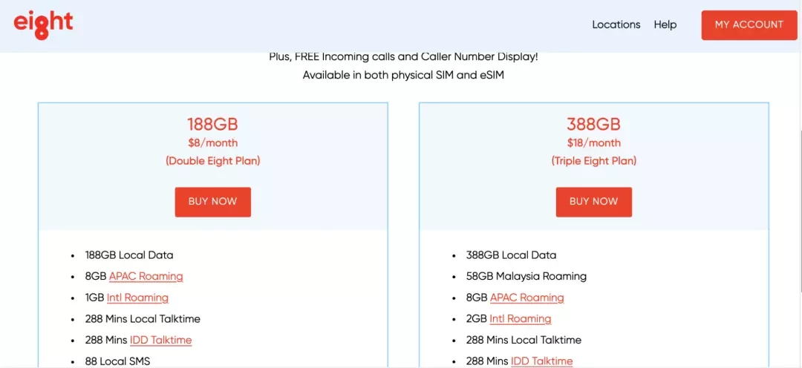Open the Help menu item

665,24
